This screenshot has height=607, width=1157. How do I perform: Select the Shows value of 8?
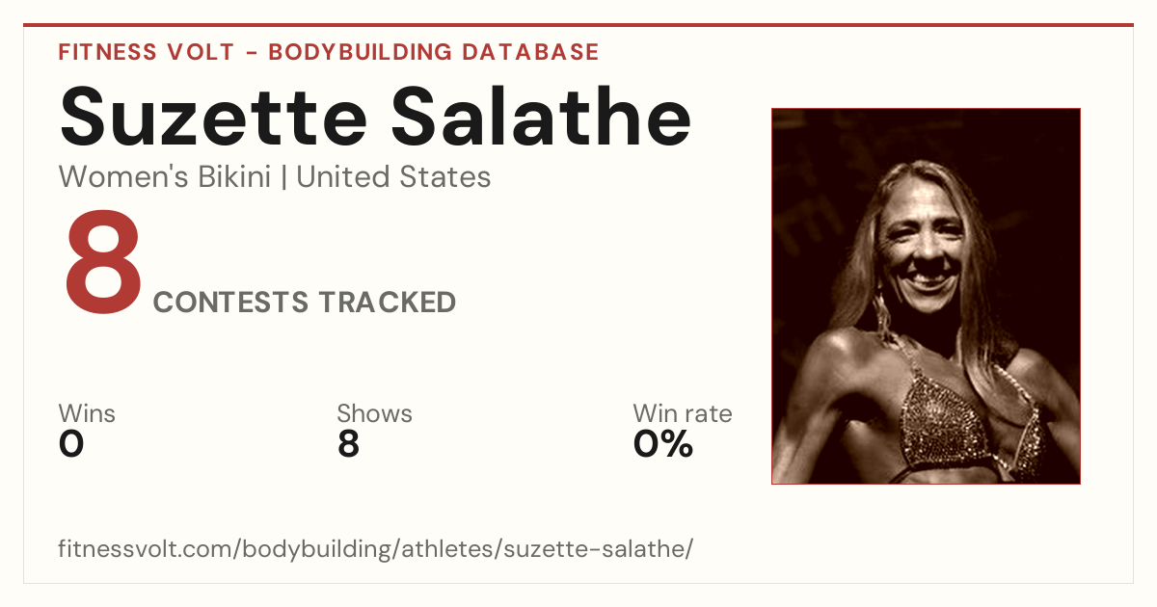pyautogui.click(x=348, y=444)
